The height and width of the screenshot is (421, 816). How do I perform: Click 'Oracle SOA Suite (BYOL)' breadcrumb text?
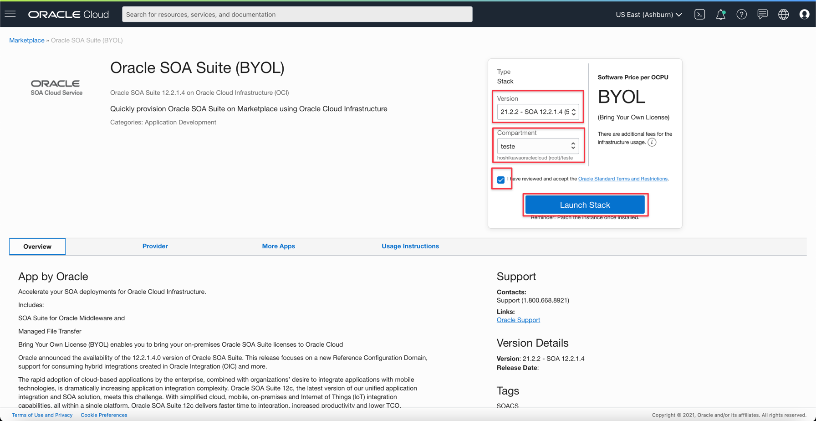point(87,40)
